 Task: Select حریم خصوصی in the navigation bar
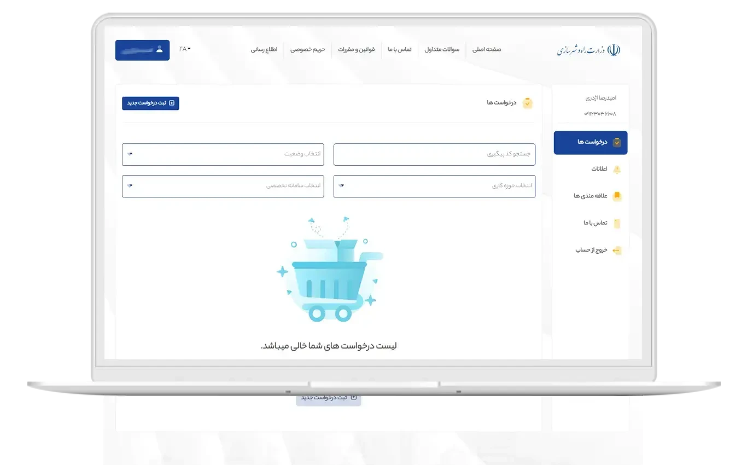(307, 50)
